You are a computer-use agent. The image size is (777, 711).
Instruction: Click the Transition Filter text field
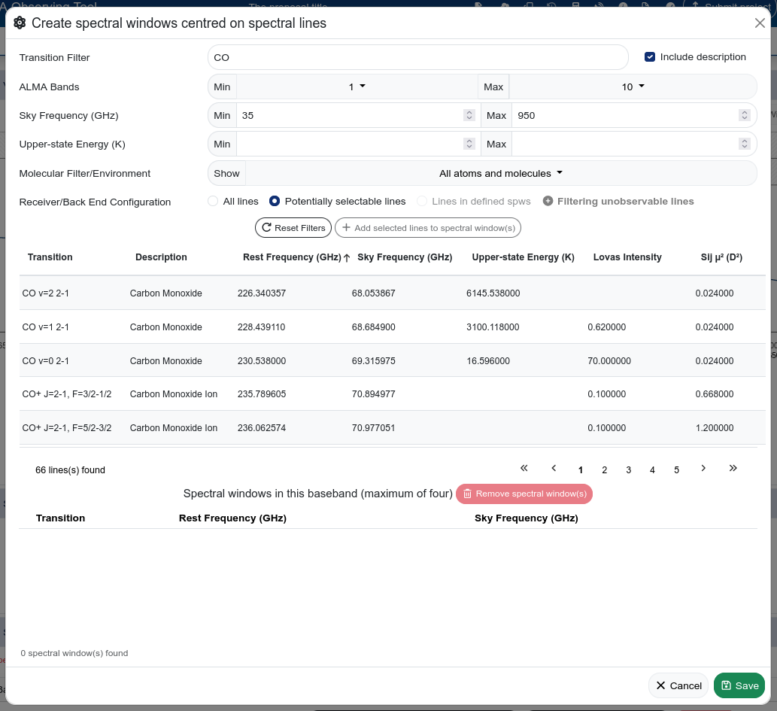417,57
